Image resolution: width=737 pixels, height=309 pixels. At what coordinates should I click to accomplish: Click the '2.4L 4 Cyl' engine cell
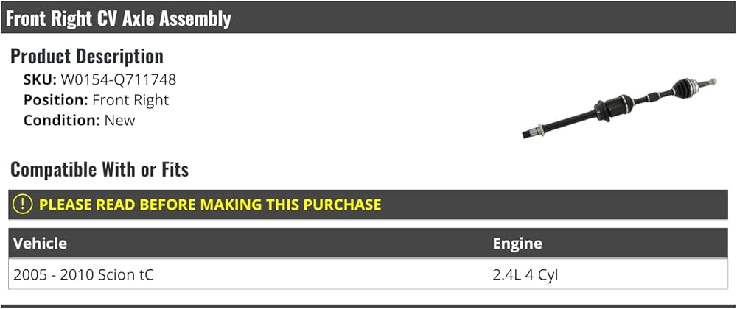tap(525, 274)
